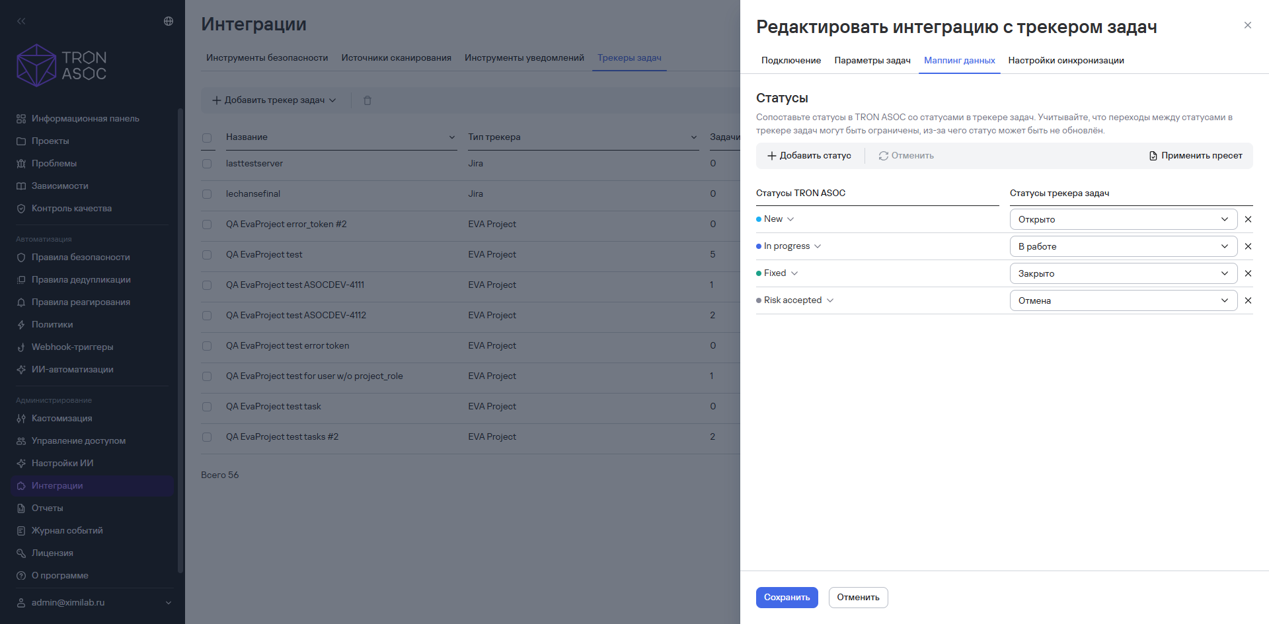Click the Применить пресет button
Image resolution: width=1269 pixels, height=624 pixels.
tap(1196, 156)
